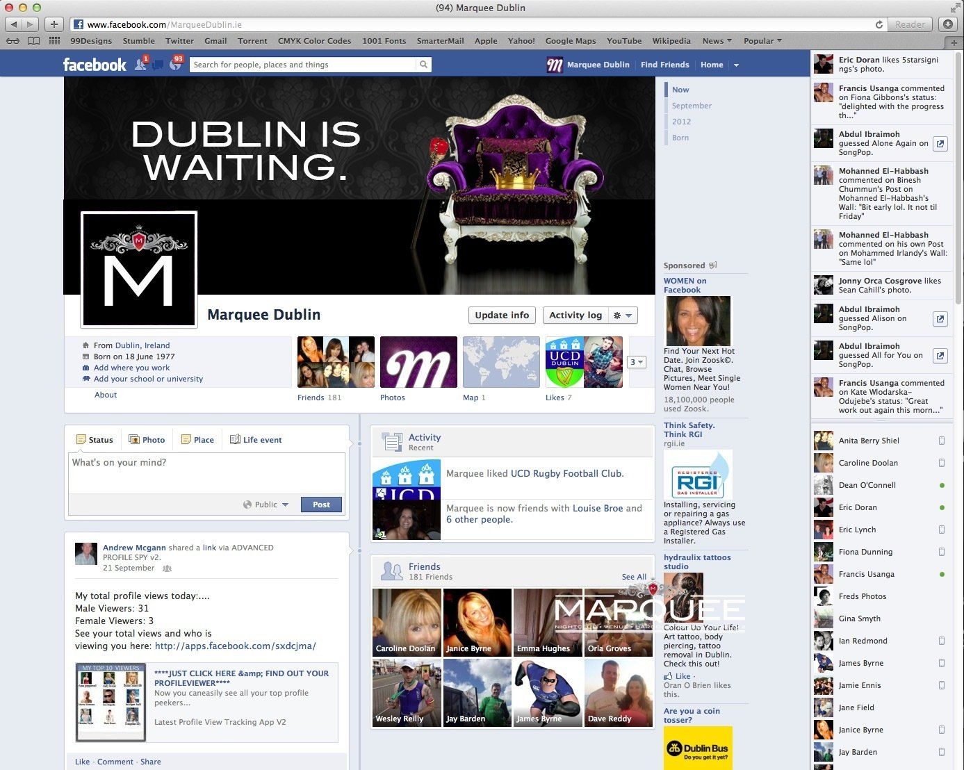The width and height of the screenshot is (964, 770).
Task: Click the Marquee Dublin profile icon in the blue bar
Action: (554, 65)
